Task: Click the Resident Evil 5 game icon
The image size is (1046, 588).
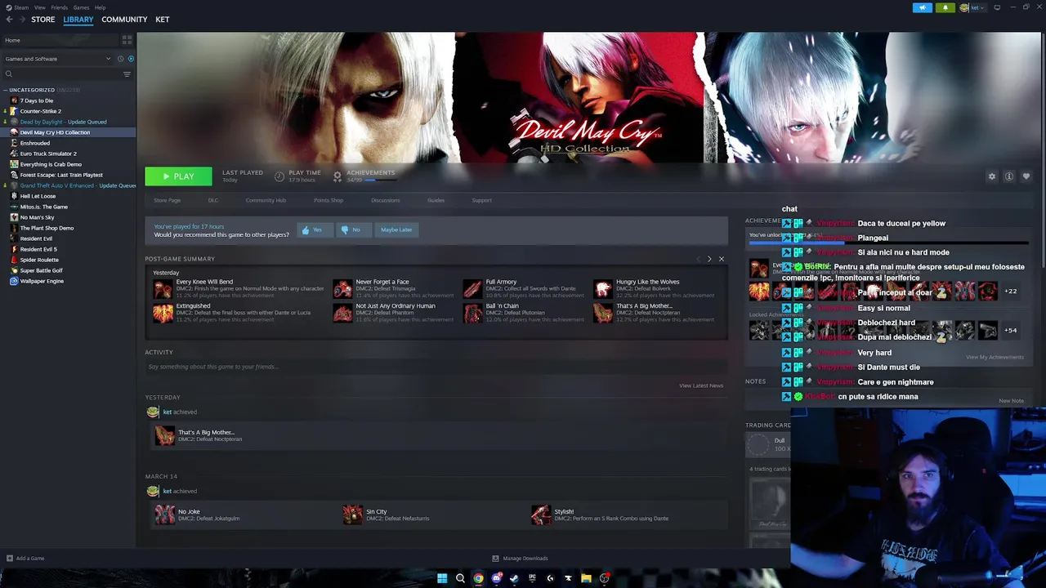Action: click(14, 249)
